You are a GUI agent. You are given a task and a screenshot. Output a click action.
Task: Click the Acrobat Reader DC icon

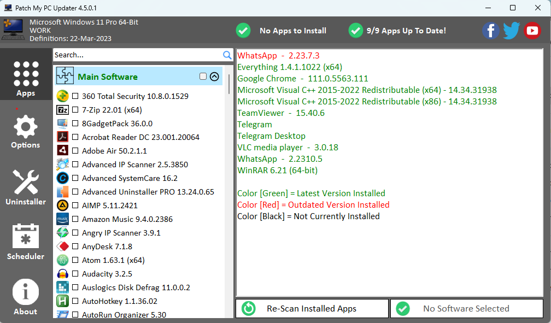[x=62, y=137]
